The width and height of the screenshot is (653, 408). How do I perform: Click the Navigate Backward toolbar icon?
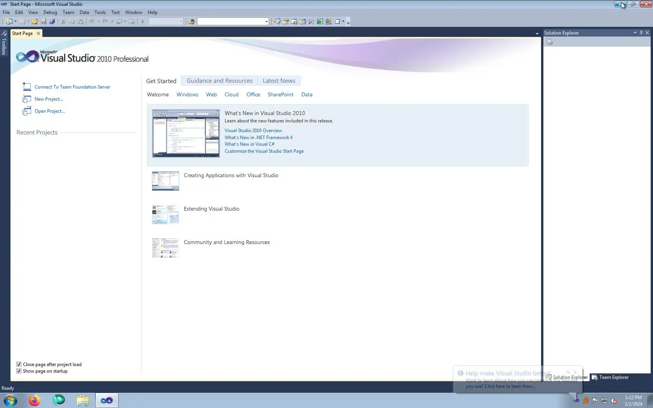119,22
